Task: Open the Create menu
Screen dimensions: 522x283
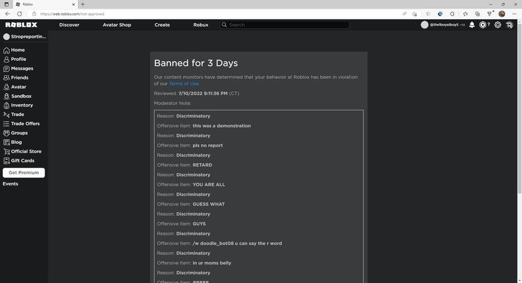Action: (x=162, y=25)
